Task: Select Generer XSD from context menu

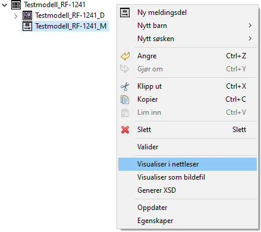Action: point(187,190)
